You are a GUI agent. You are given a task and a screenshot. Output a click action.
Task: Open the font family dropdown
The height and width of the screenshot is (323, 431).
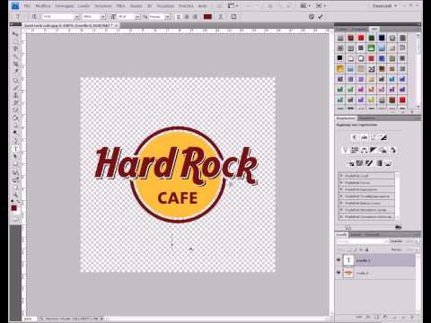point(76,17)
